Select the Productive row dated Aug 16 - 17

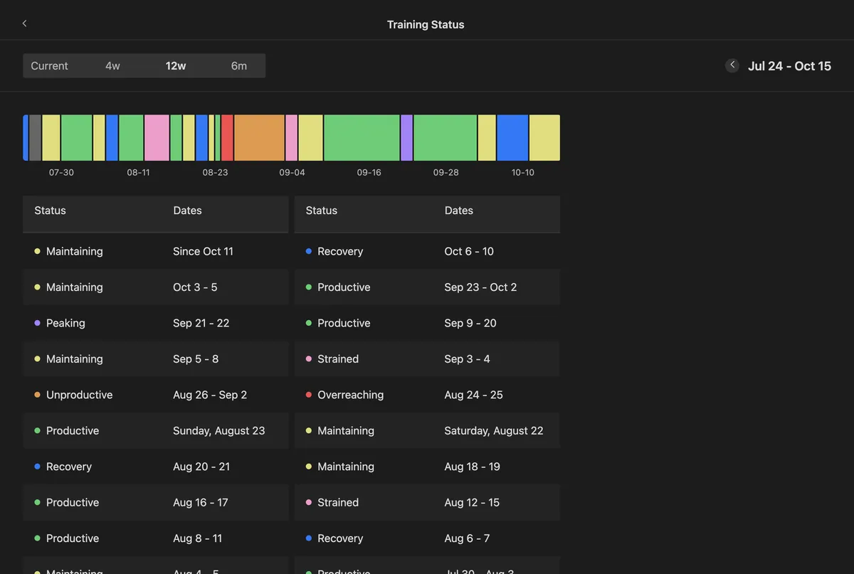coord(155,503)
